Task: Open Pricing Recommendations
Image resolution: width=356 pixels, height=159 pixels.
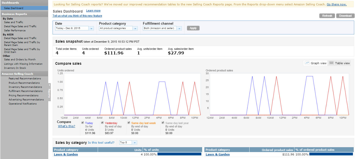Action: coord(24,96)
